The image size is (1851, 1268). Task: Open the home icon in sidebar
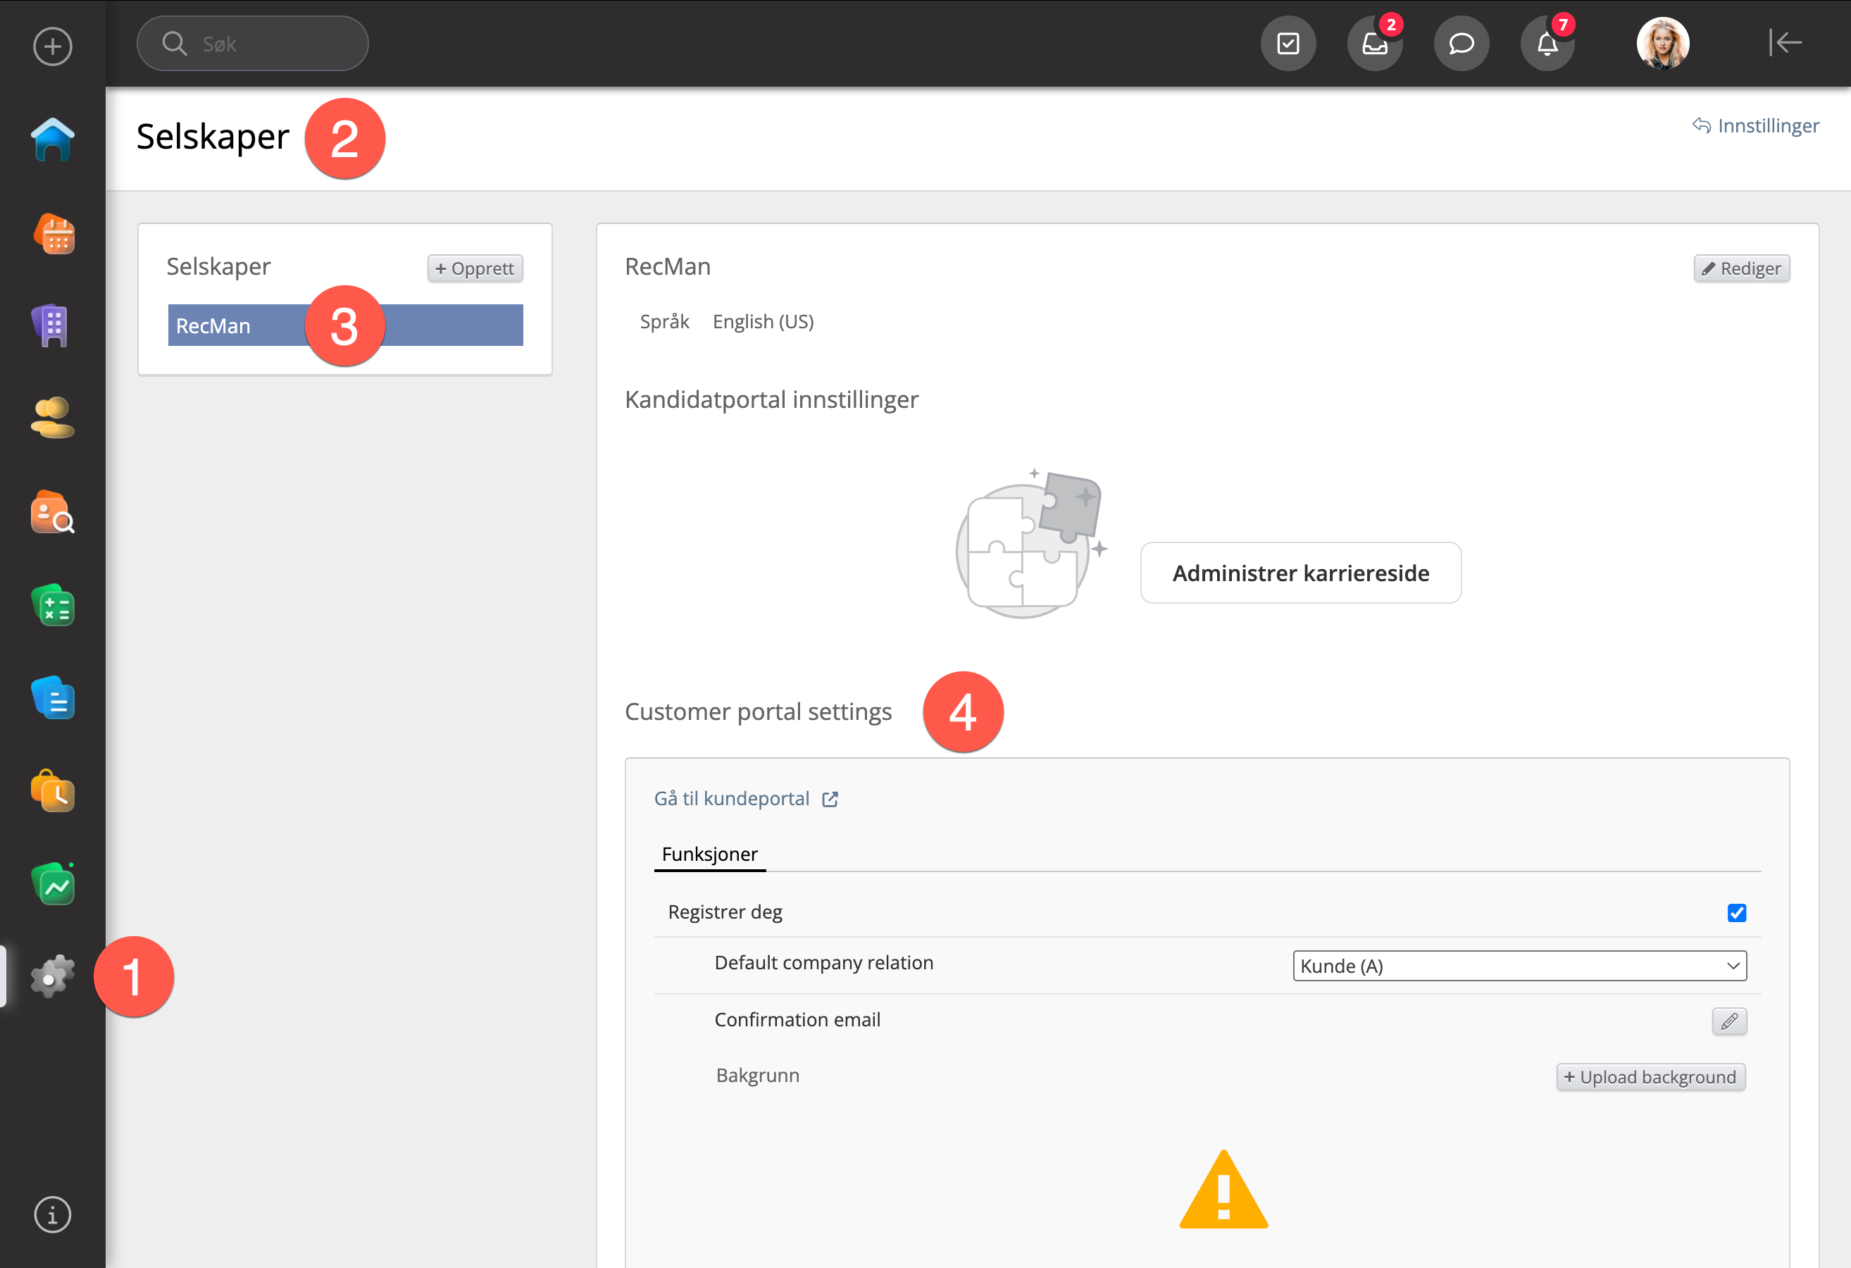[53, 140]
